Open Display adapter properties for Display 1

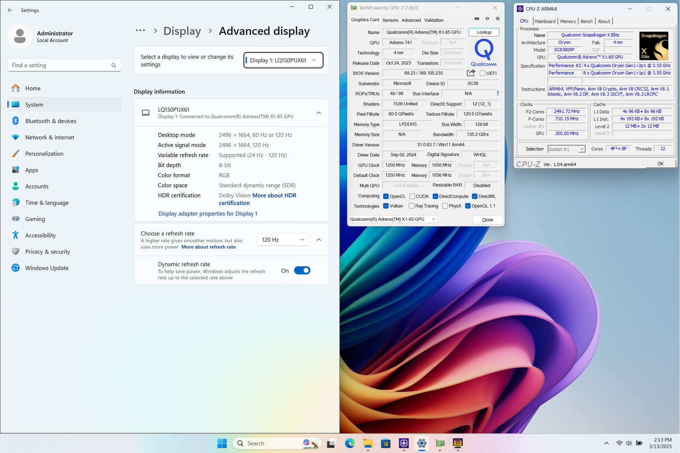[x=208, y=214]
